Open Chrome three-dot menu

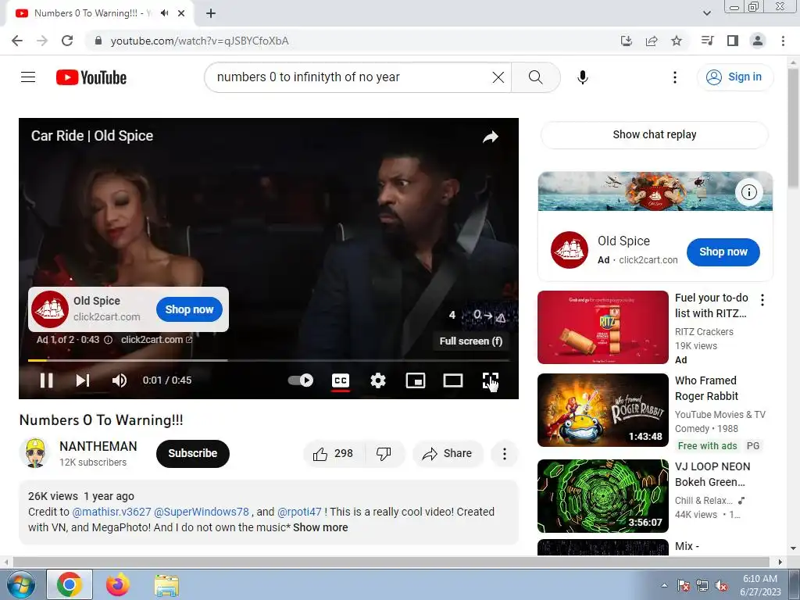(x=783, y=41)
